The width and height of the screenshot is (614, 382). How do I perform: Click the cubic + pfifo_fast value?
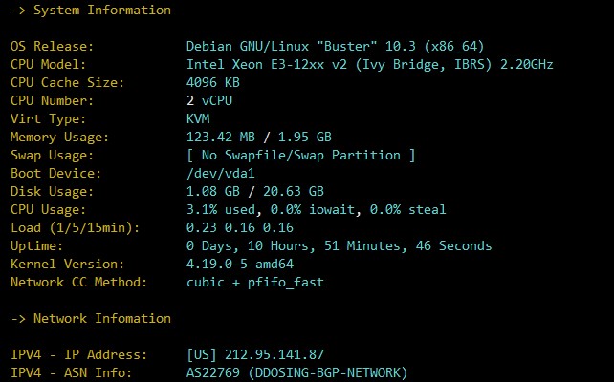(251, 283)
